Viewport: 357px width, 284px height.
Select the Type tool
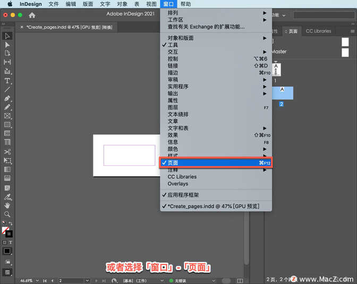pyautogui.click(x=7, y=81)
